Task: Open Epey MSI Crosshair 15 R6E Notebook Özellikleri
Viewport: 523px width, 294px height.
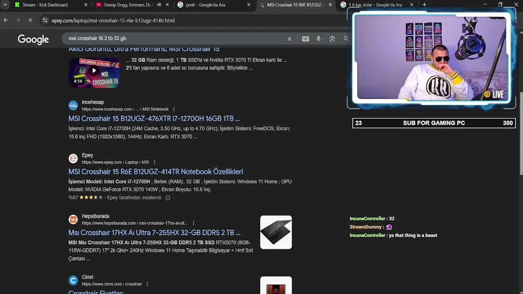Action: pos(156,171)
